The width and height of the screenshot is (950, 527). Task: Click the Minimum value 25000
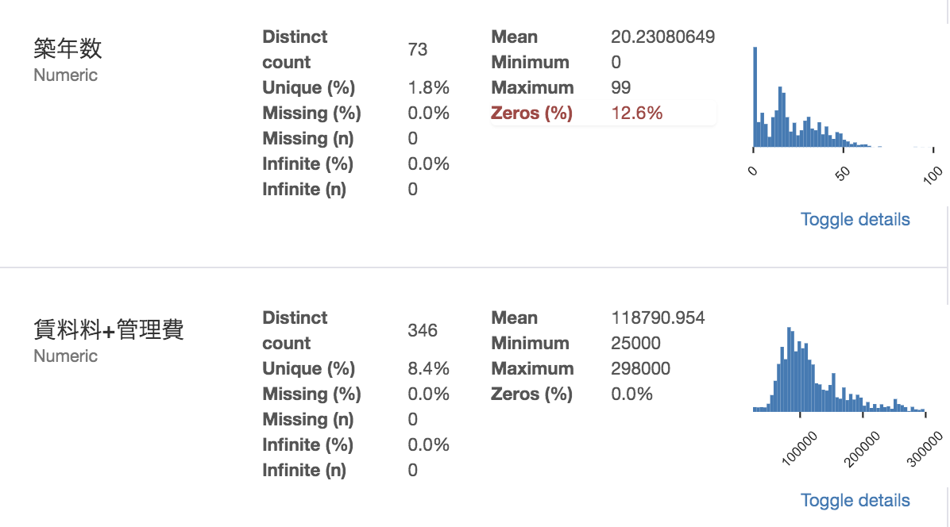coord(635,343)
